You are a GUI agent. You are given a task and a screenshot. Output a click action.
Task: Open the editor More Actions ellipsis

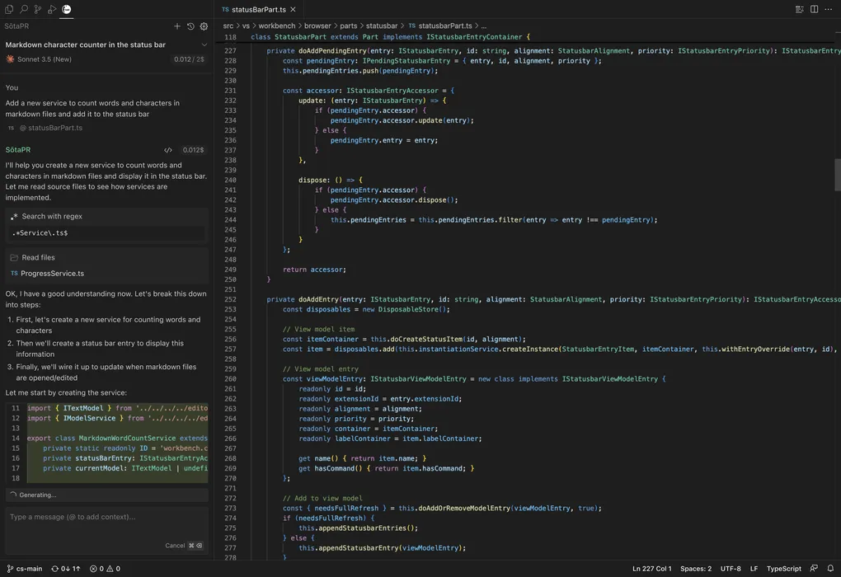pos(828,7)
